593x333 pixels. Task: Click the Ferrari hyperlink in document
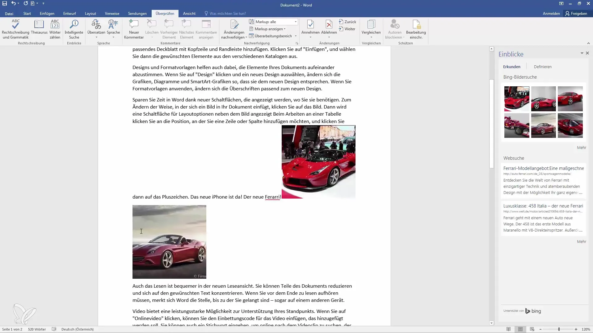(272, 196)
